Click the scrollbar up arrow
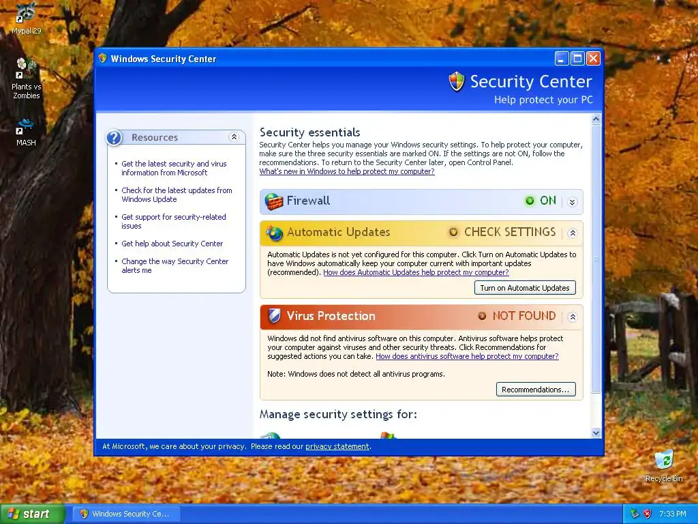Viewport: 698px width, 524px height. (596, 119)
